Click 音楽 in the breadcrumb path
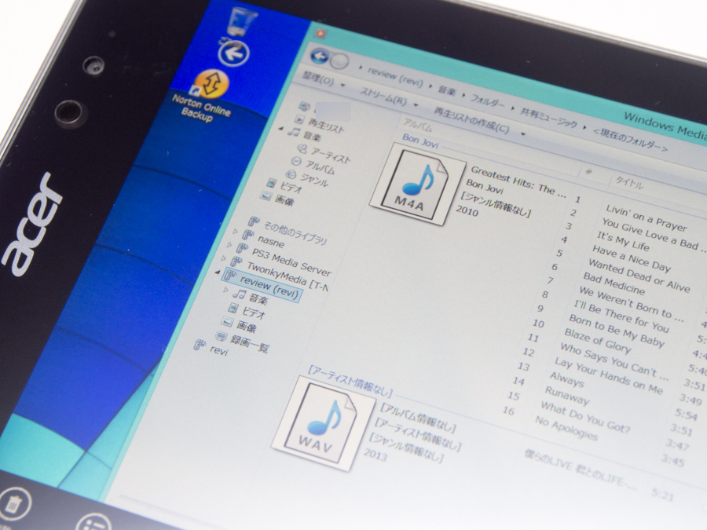707x530 pixels. click(x=448, y=90)
